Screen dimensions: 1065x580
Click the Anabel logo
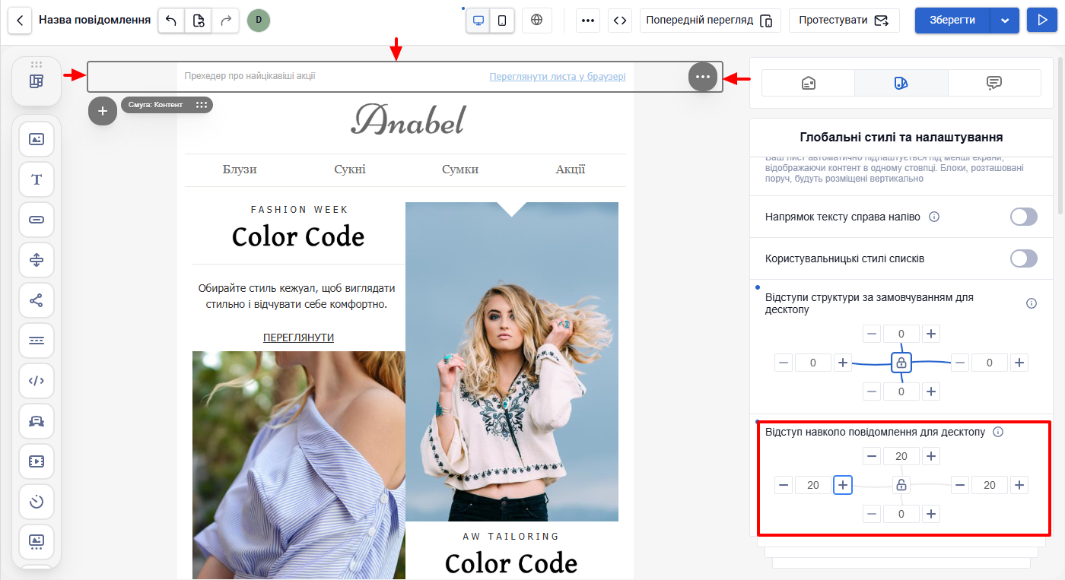[x=407, y=119]
